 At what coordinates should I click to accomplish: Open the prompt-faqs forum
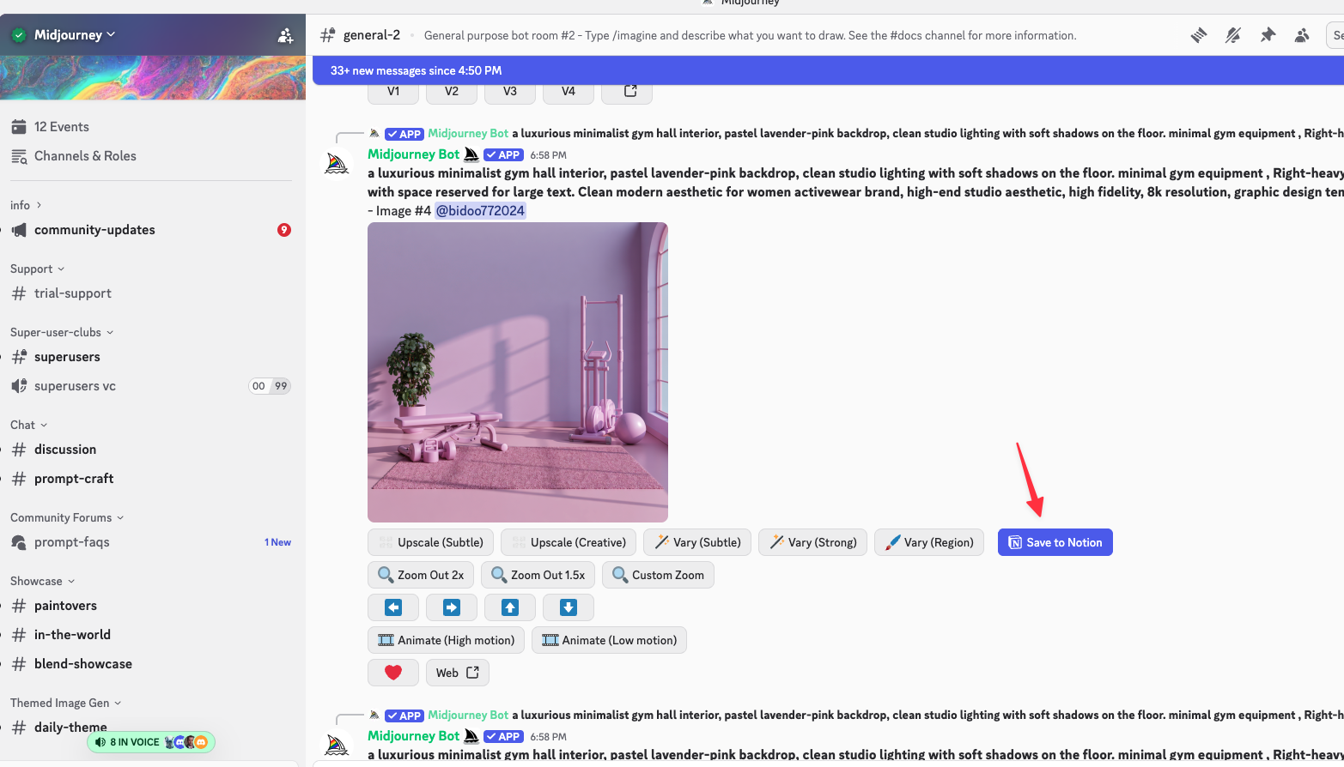(72, 542)
